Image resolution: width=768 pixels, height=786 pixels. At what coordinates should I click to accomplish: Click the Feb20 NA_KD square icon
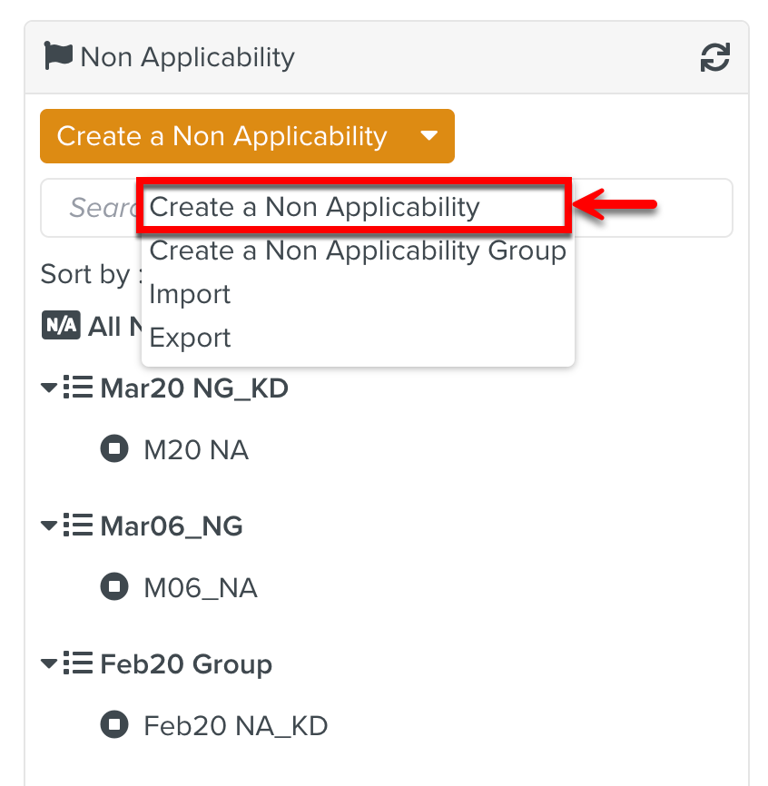coord(114,725)
